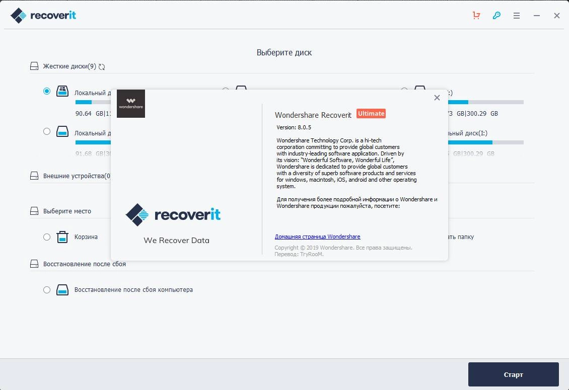Select the computer crash recovery radio button
This screenshot has width=569, height=390.
click(x=47, y=290)
